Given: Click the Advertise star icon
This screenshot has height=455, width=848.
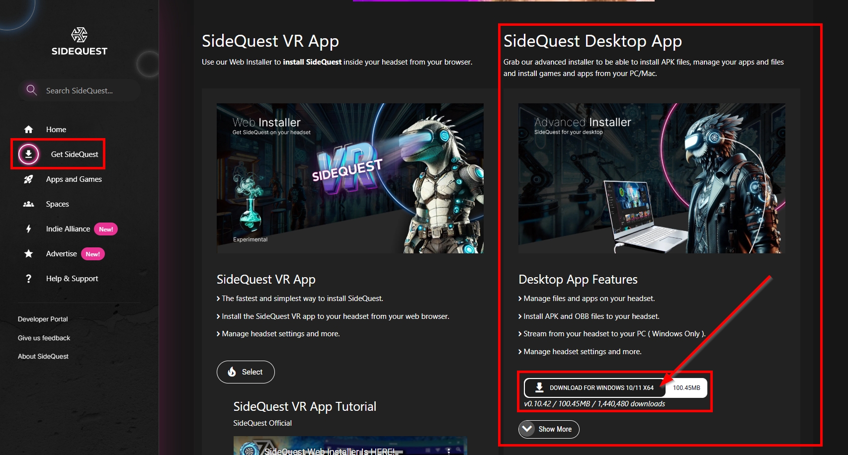Looking at the screenshot, I should click(29, 254).
